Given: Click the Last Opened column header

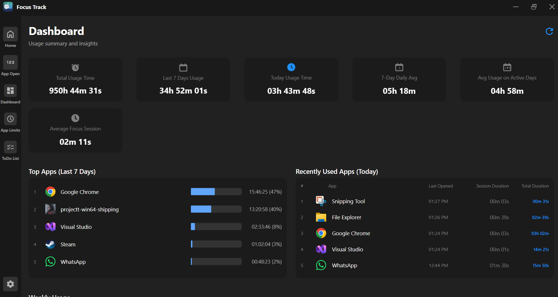Looking at the screenshot, I should click(441, 186).
